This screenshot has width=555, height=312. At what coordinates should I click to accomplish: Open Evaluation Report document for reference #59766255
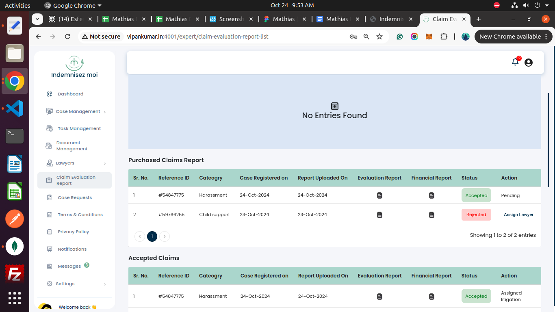(379, 215)
